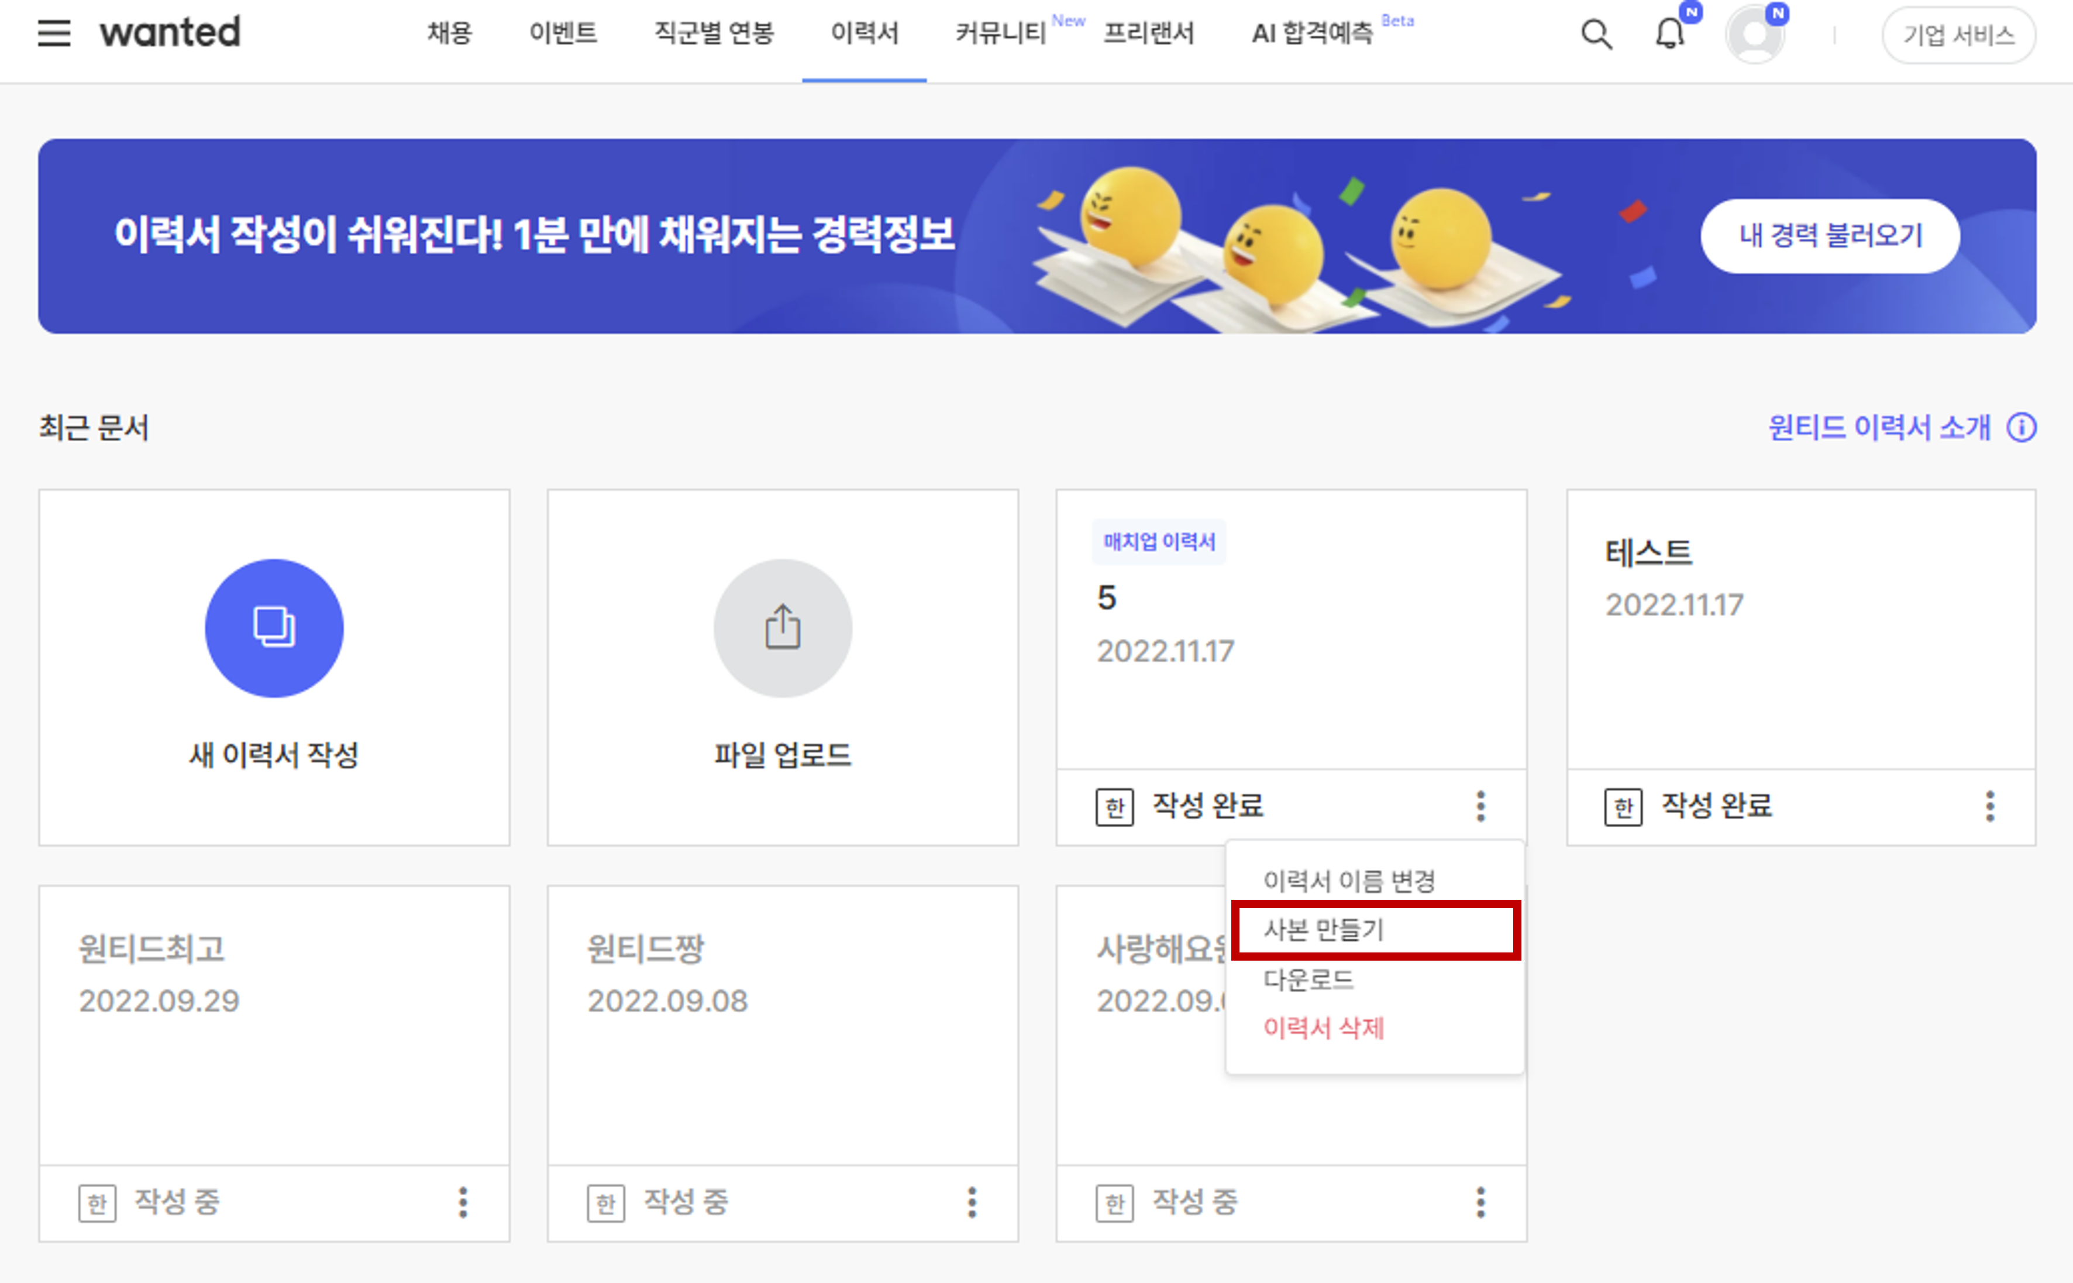
Task: Open the AI 합격예측 tab
Action: 1312,33
